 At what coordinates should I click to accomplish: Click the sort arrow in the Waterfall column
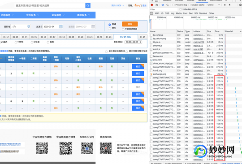tap(241, 31)
